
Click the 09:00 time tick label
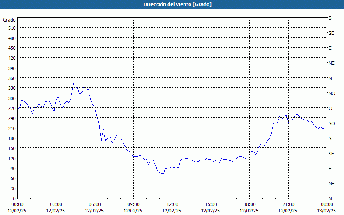[133, 205]
